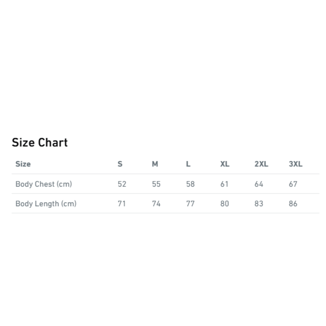Click chest value 64 for size 2XL
Screen dimensions: 326x326
259,184
